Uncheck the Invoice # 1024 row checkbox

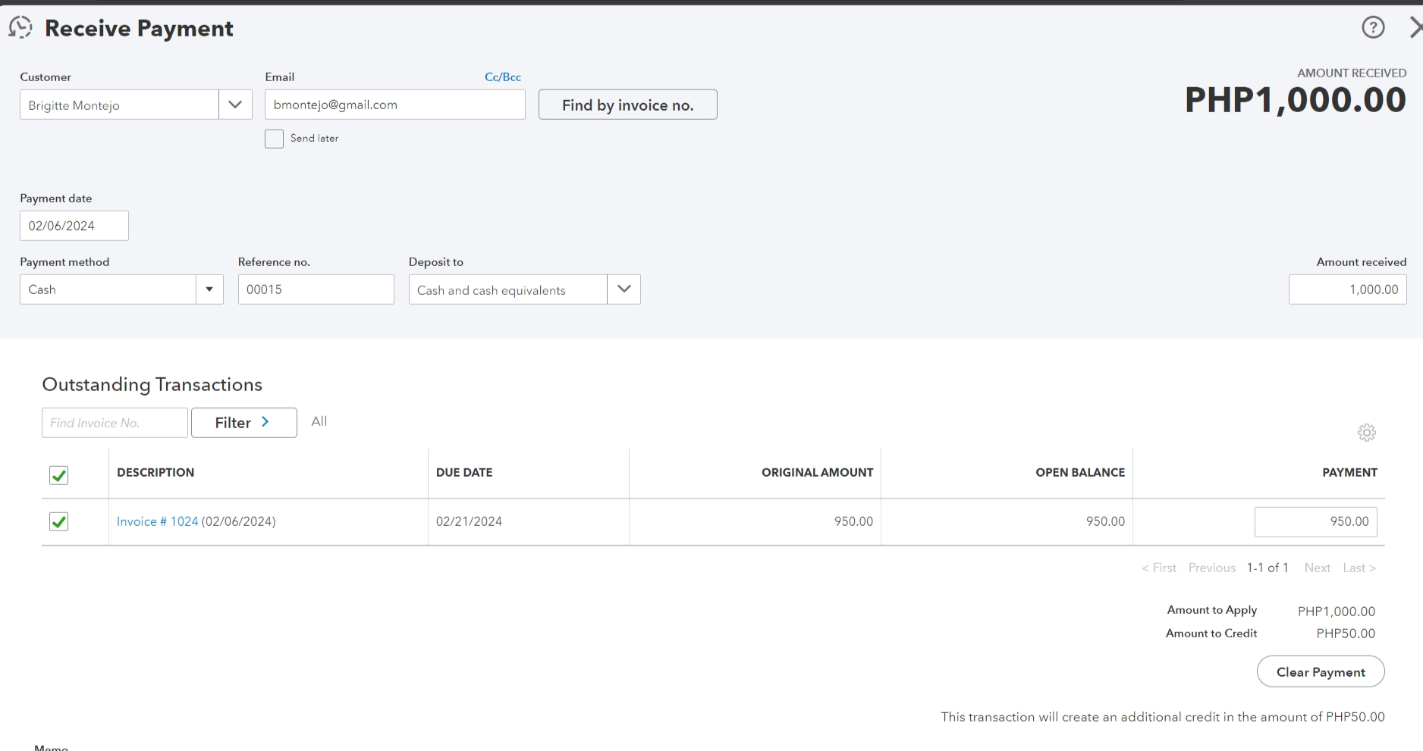coord(58,521)
